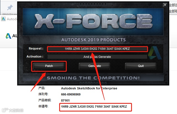Click the X-FORCE banner image
Screen dimensions: 177x114
click(93, 22)
